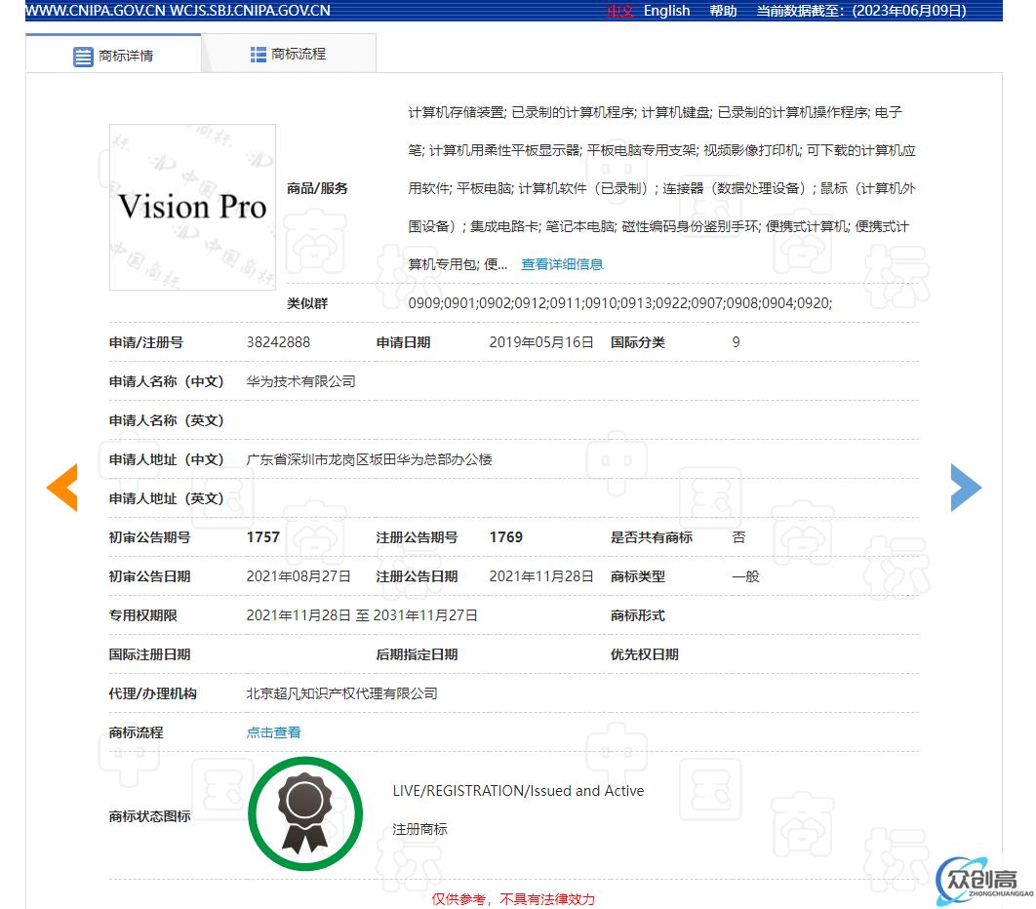
Task: Click applicant name 华为技术有限公司
Action: pos(300,381)
